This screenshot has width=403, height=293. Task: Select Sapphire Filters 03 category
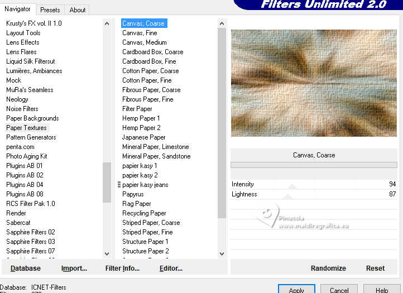point(31,242)
